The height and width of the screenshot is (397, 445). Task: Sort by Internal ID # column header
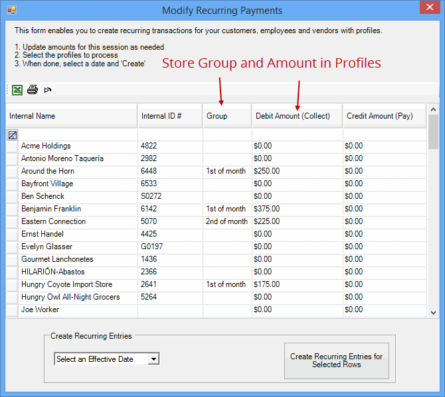click(x=170, y=116)
